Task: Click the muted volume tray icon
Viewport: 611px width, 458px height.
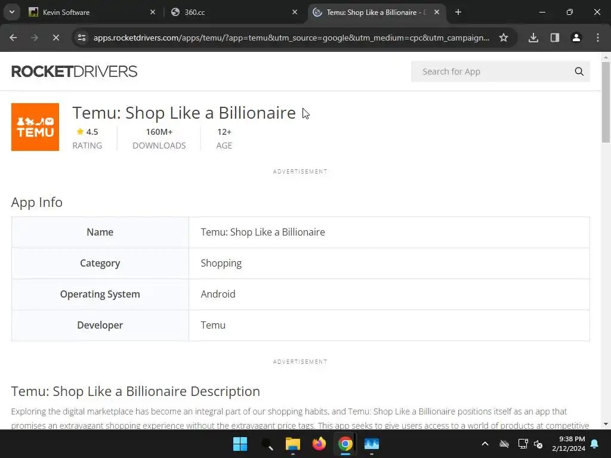Action: tap(538, 444)
